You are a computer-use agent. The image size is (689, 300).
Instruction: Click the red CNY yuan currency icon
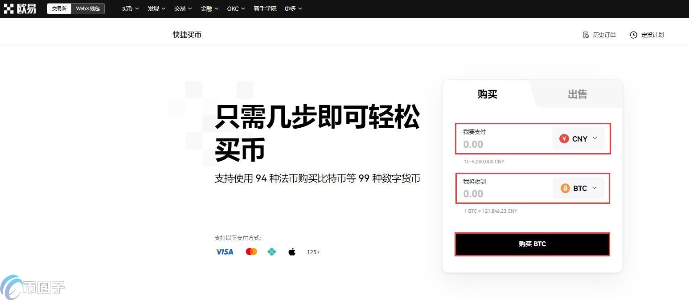[x=564, y=139]
